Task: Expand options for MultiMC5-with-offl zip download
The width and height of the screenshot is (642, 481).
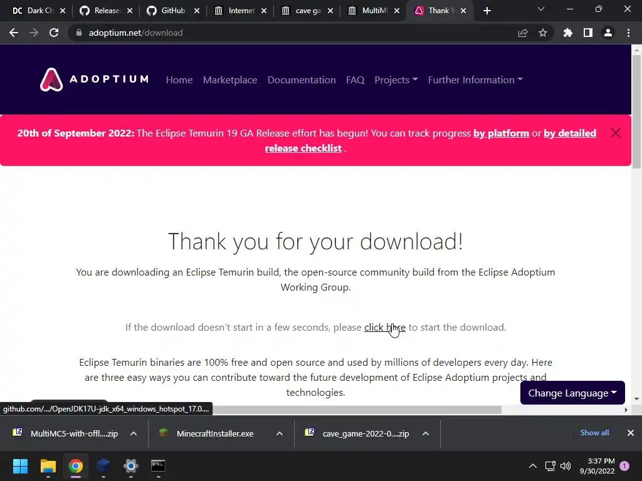Action: pos(134,433)
